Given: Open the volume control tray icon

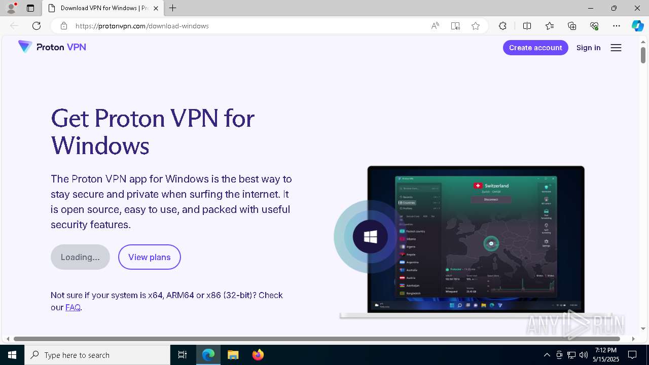Looking at the screenshot, I should pyautogui.click(x=584, y=355).
